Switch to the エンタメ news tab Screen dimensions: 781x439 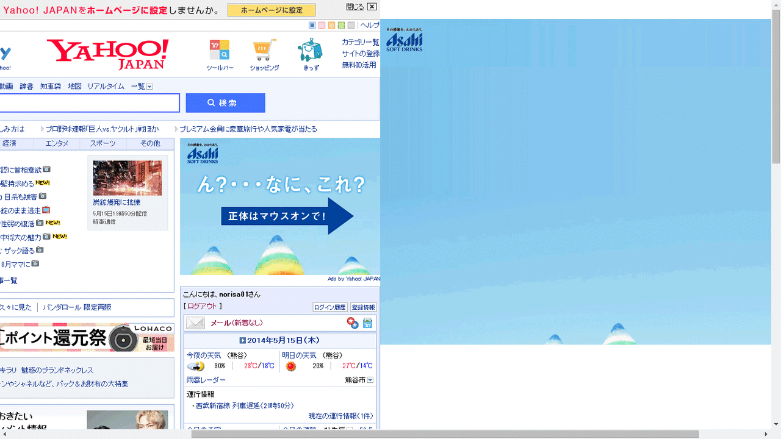tap(57, 144)
